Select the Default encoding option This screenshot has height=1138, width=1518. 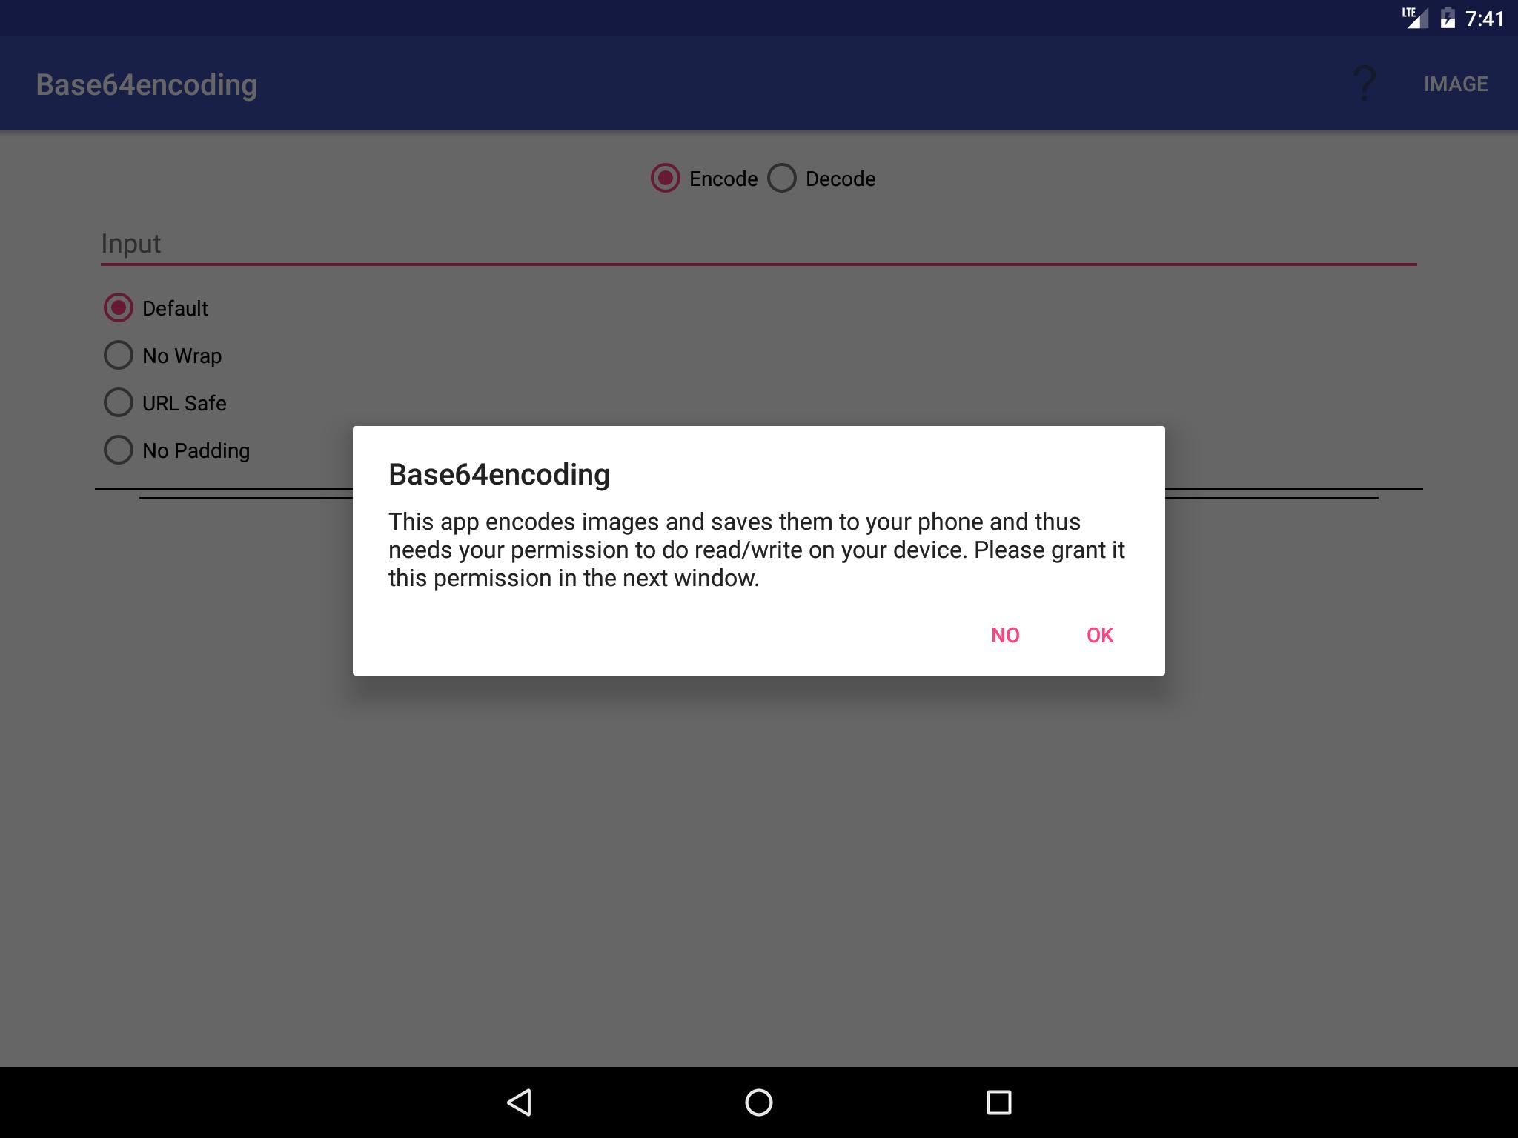click(117, 306)
